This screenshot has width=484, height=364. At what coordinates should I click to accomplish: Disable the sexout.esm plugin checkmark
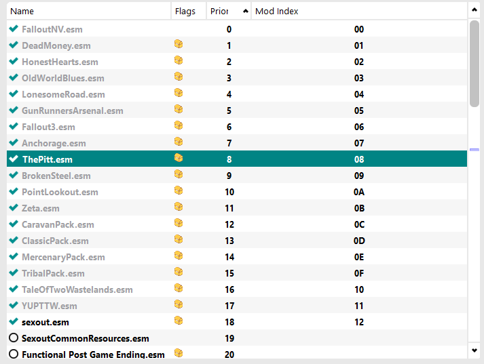point(14,321)
